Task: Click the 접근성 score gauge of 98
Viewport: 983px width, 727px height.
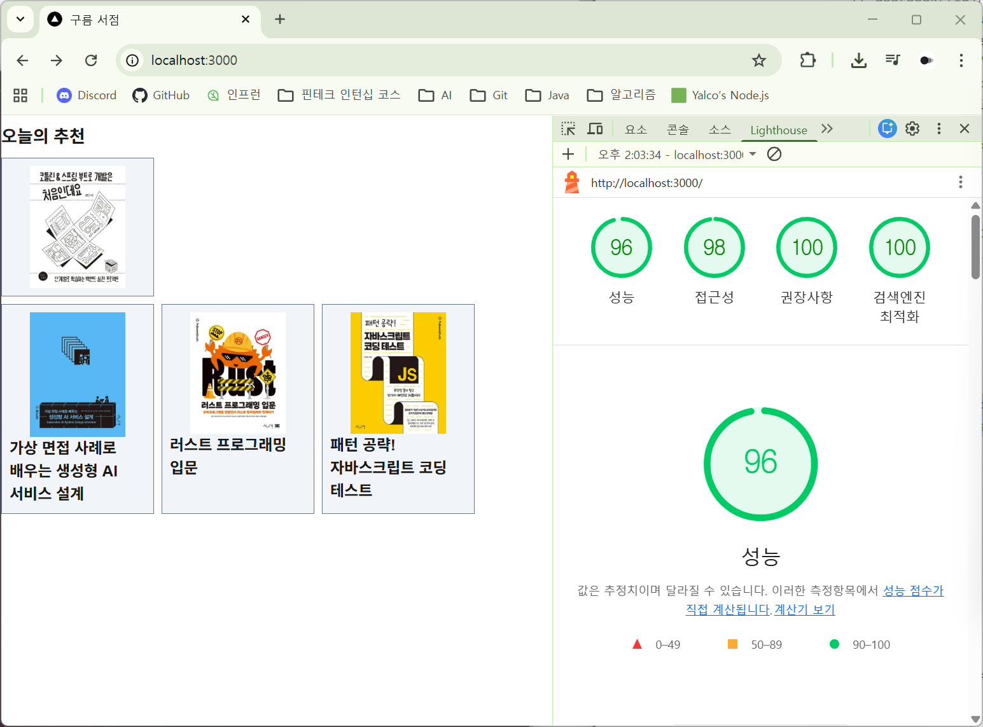Action: point(714,247)
